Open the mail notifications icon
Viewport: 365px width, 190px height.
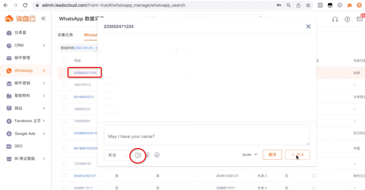(360, 19)
